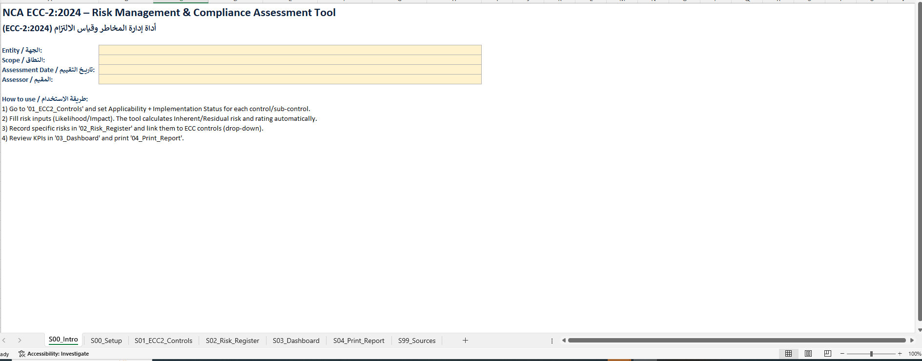Select the 'Assessment Date /' label cell
This screenshot has width=922, height=361.
click(x=48, y=70)
